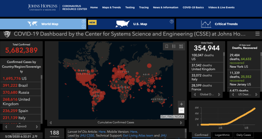The width and height of the screenshot is (262, 139).
Task: Open Videos & Live Events menu
Action: [x=221, y=7]
